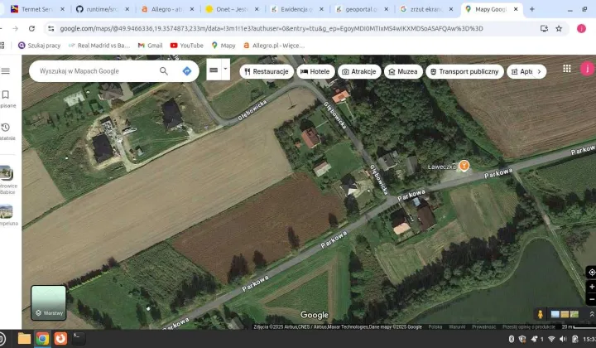
Task: Open Zapisane saved places bookmark icon
Action: pyautogui.click(x=5, y=94)
